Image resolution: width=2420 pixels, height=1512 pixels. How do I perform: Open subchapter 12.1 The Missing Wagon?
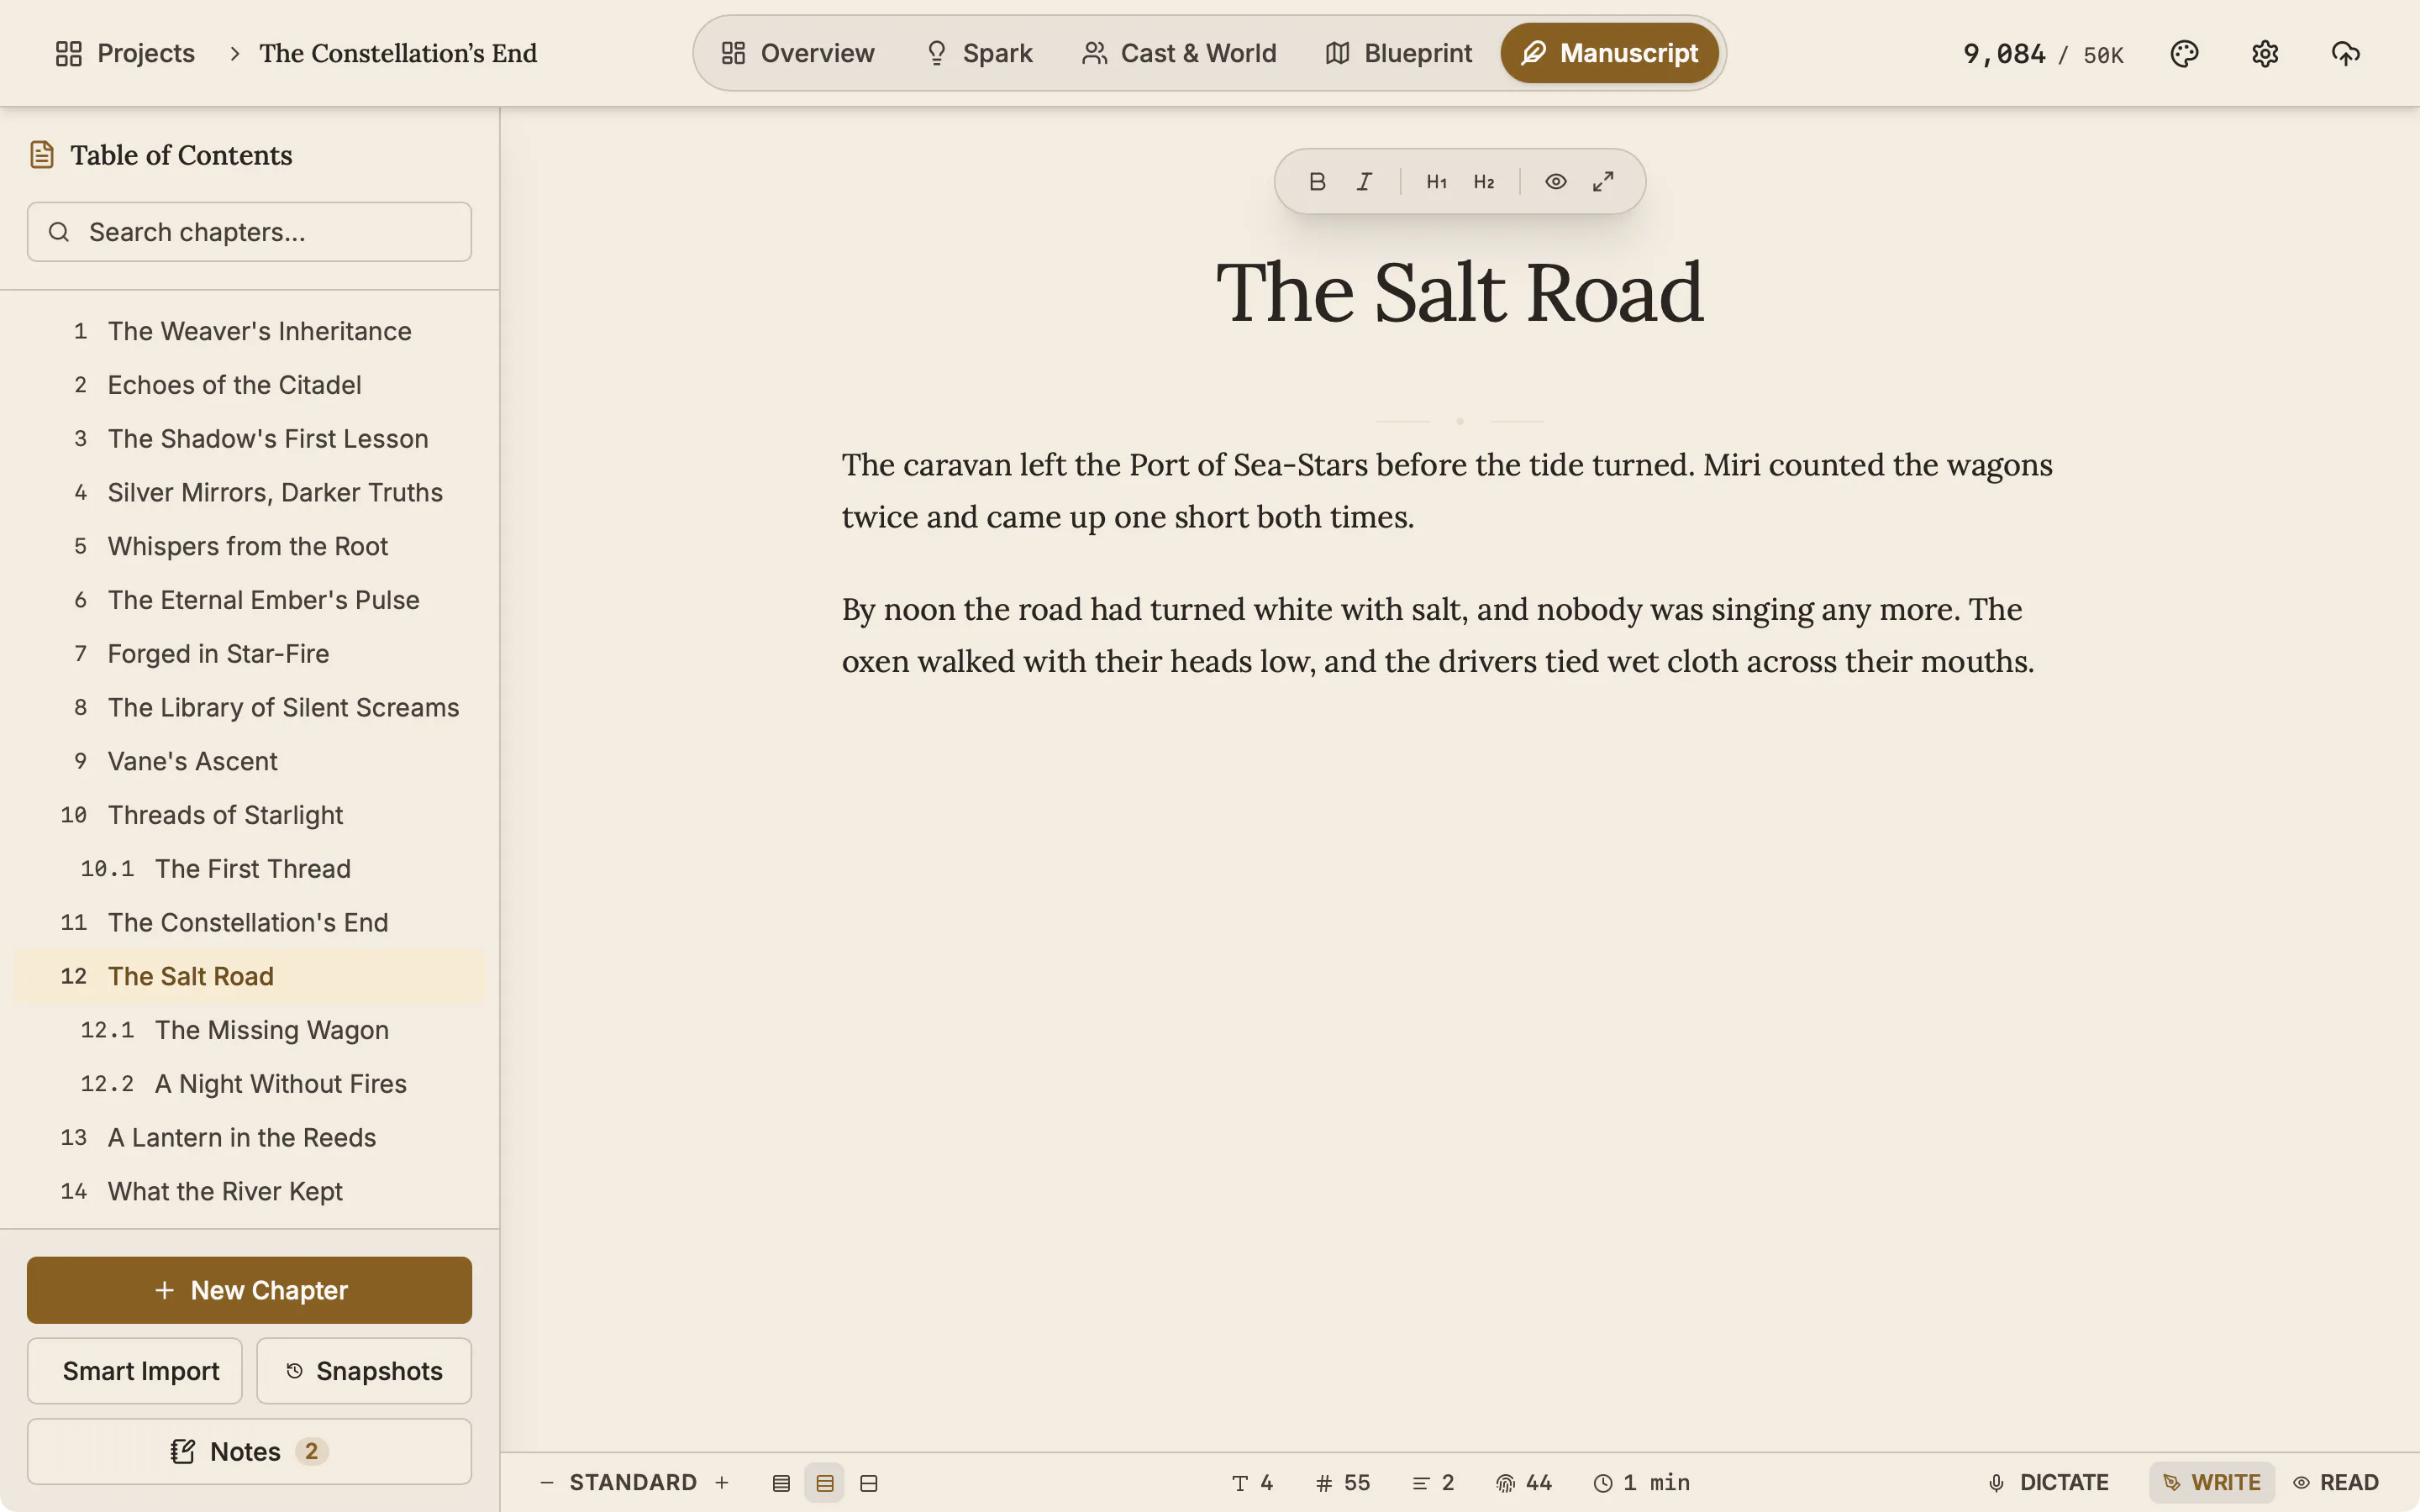click(249, 1030)
